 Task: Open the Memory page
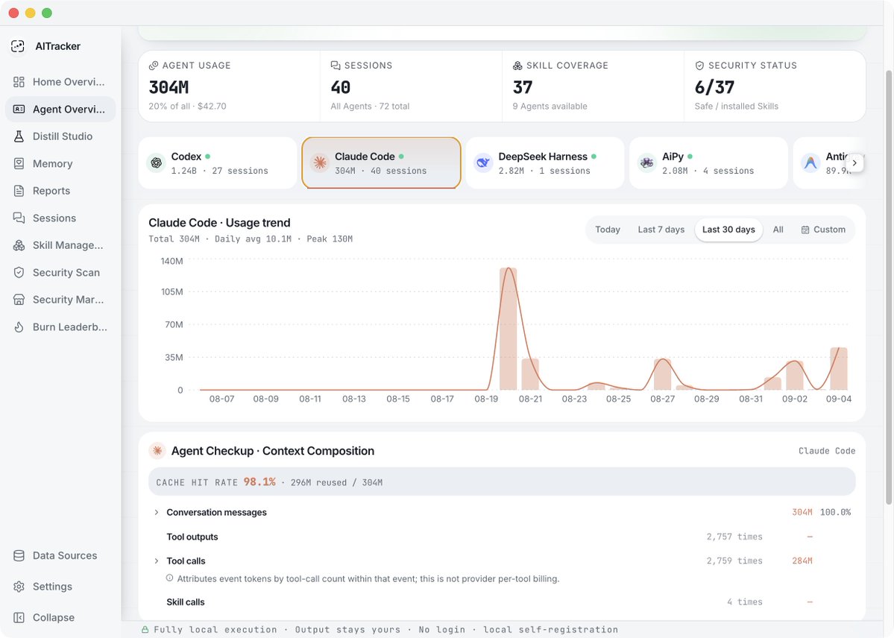(x=60, y=164)
